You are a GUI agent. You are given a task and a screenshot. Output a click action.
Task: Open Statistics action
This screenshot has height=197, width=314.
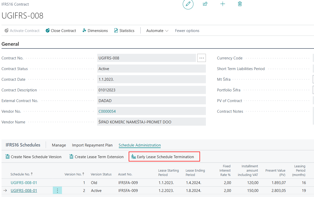124,30
